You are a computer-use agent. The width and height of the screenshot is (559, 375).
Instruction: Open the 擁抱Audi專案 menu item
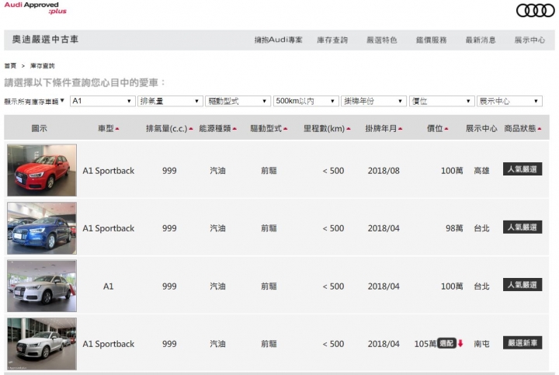pyautogui.click(x=278, y=40)
